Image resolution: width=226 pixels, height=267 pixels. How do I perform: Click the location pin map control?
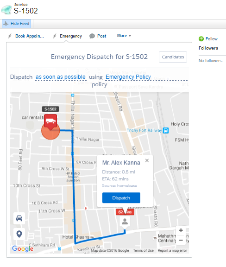(x=19, y=234)
